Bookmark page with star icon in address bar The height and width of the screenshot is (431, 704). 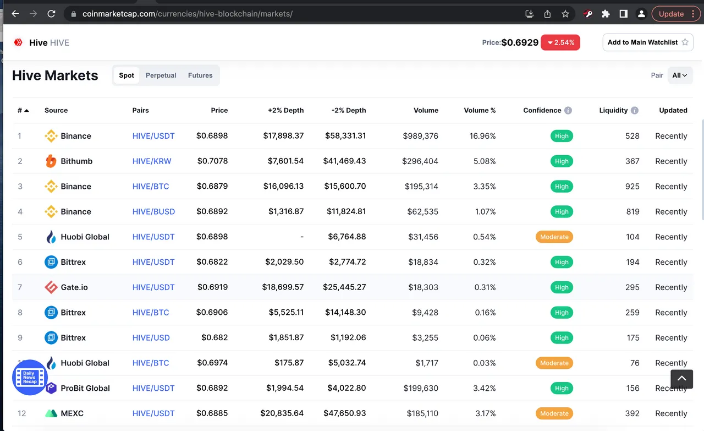(565, 14)
